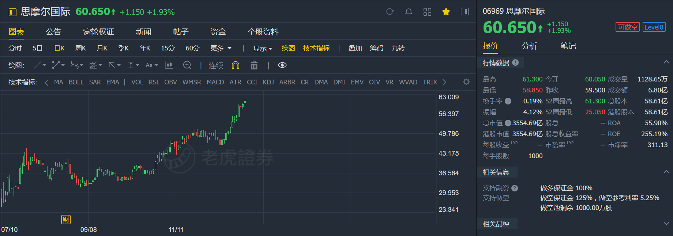Select the MACD indicator
This screenshot has width=673, height=236.
215,82
